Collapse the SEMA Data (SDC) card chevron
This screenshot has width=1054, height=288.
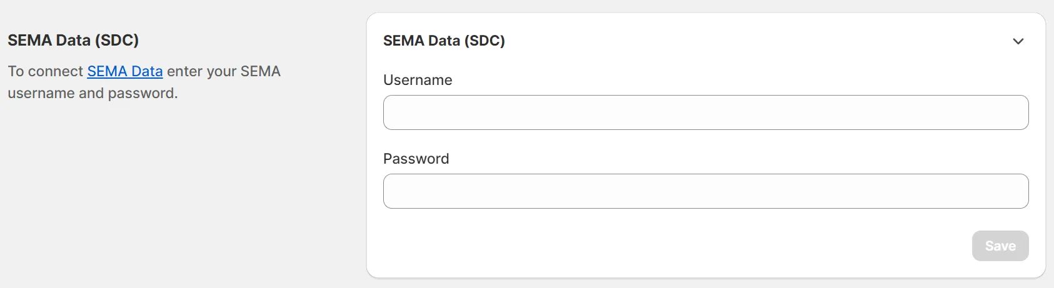[1018, 41]
